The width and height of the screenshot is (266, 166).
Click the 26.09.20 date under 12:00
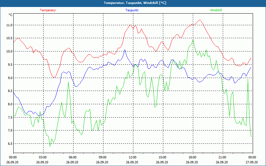[132, 162]
